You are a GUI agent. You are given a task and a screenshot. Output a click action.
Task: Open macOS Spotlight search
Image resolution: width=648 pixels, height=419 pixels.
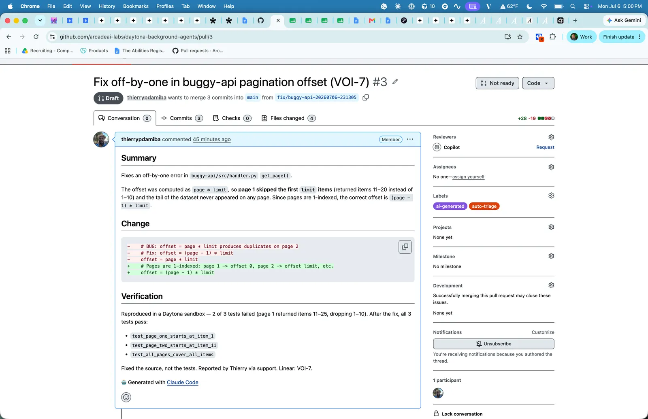(573, 6)
